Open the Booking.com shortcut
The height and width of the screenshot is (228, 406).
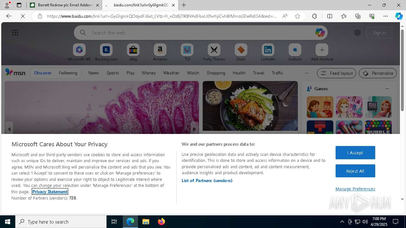point(106,52)
